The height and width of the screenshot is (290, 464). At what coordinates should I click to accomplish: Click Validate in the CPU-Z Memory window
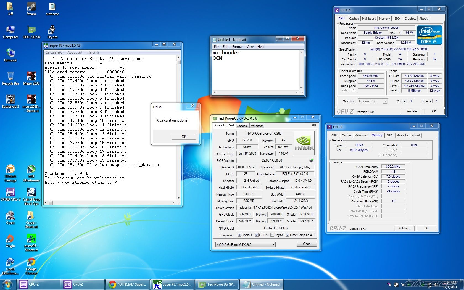(x=404, y=228)
